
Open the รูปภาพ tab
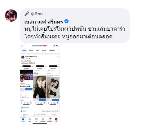44,50
